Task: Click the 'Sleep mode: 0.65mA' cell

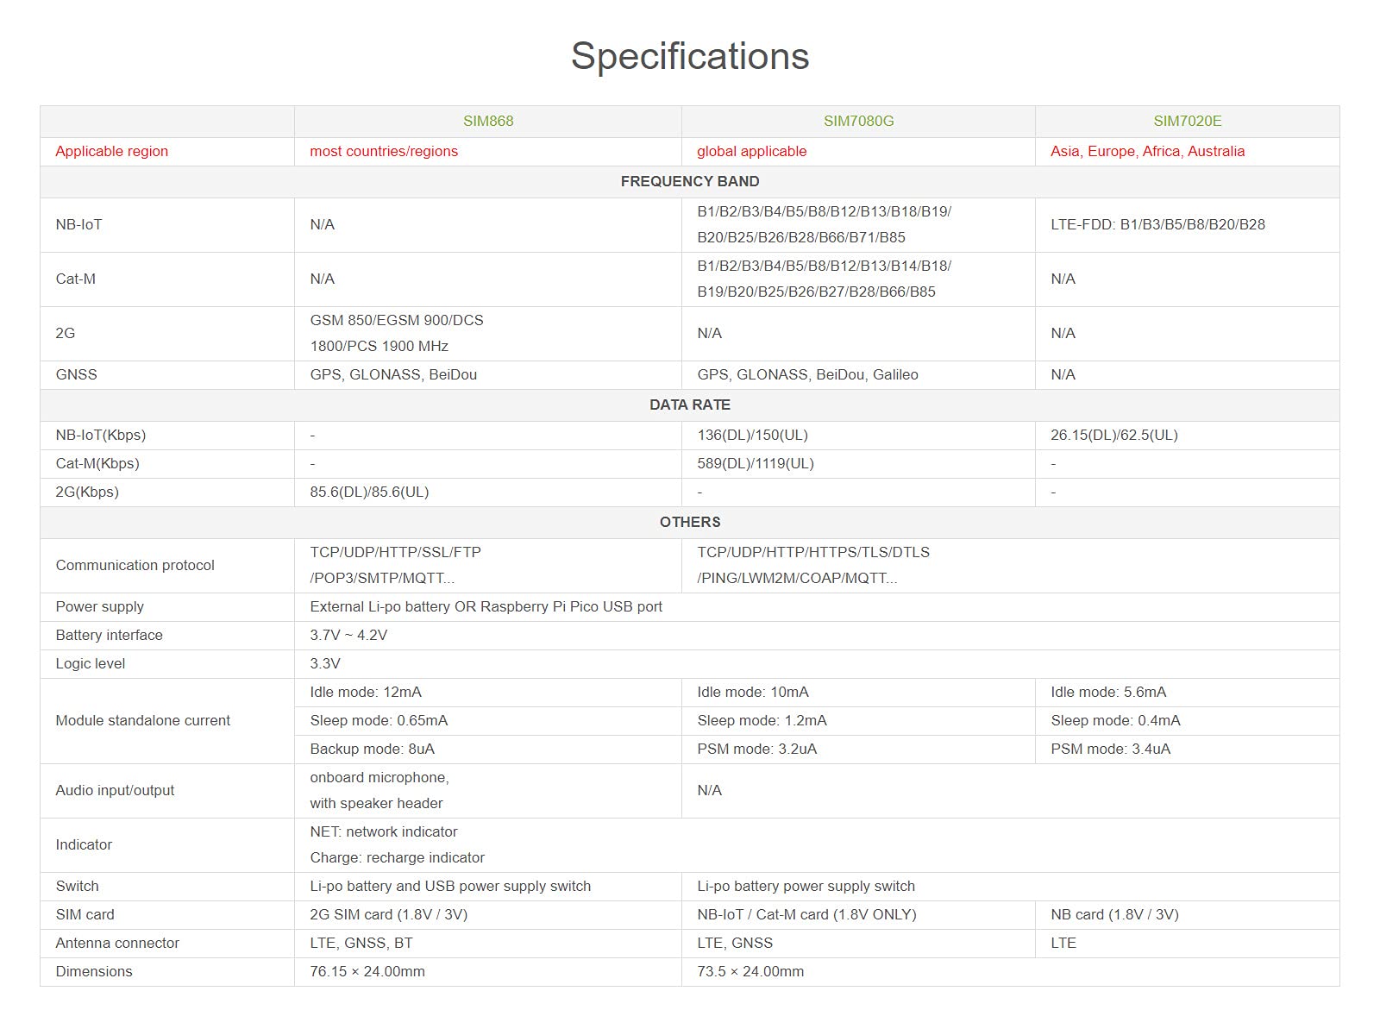Action: (x=379, y=720)
